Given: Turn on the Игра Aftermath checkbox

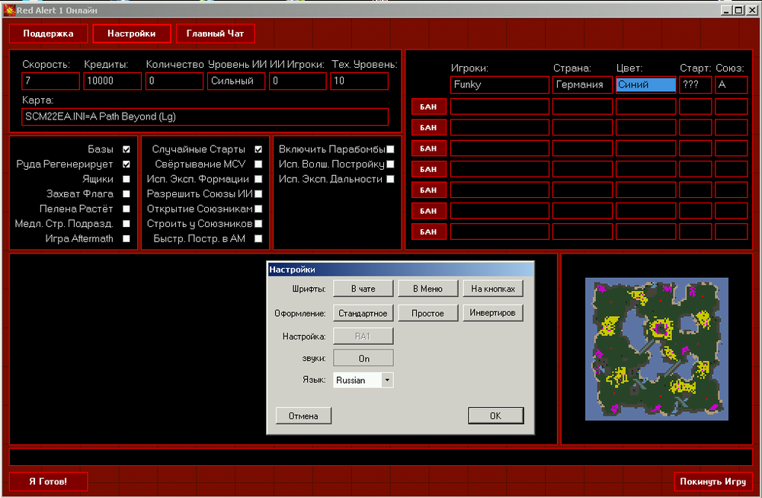Looking at the screenshot, I should pos(126,238).
